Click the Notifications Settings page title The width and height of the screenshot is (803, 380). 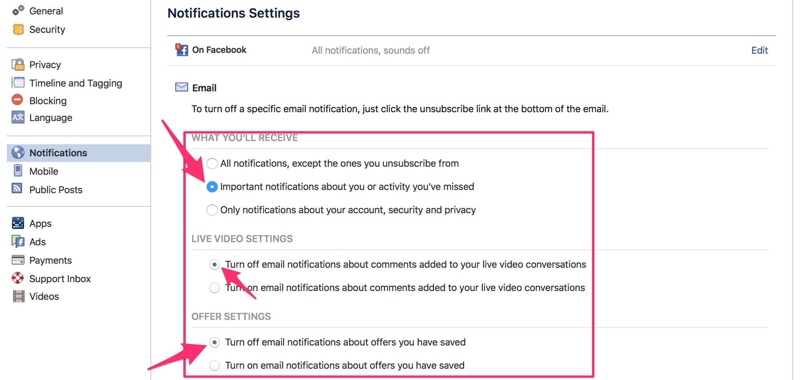(233, 13)
